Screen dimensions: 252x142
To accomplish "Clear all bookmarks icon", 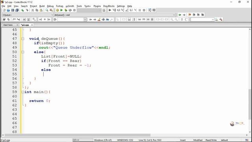I will pyautogui.click(x=202, y=15).
